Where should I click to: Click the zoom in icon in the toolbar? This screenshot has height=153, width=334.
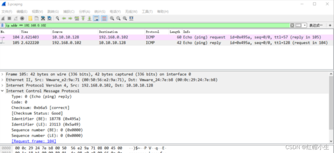pos(112,18)
